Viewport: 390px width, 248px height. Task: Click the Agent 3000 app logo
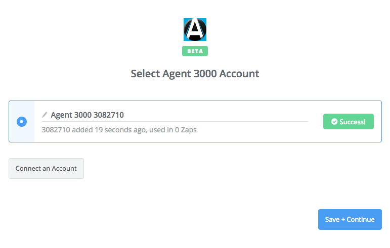[x=195, y=29]
